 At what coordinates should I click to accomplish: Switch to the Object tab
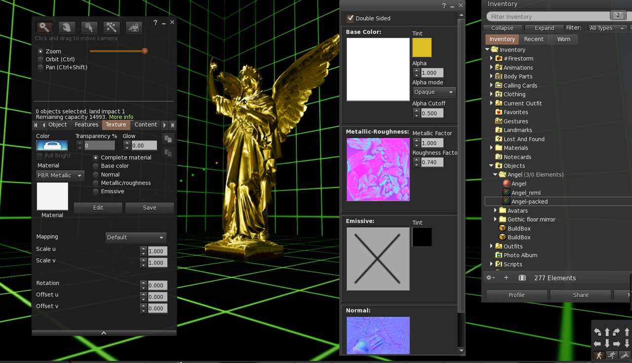(x=58, y=125)
